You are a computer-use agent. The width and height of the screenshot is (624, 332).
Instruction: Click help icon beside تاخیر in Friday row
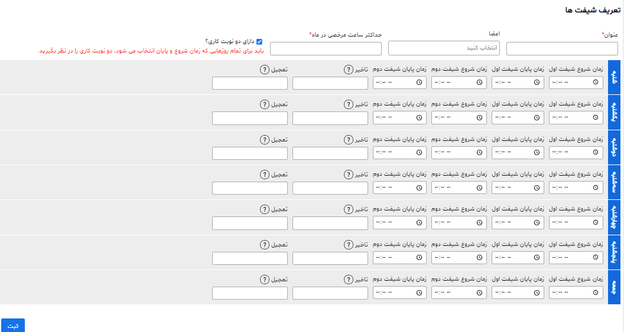(x=349, y=280)
